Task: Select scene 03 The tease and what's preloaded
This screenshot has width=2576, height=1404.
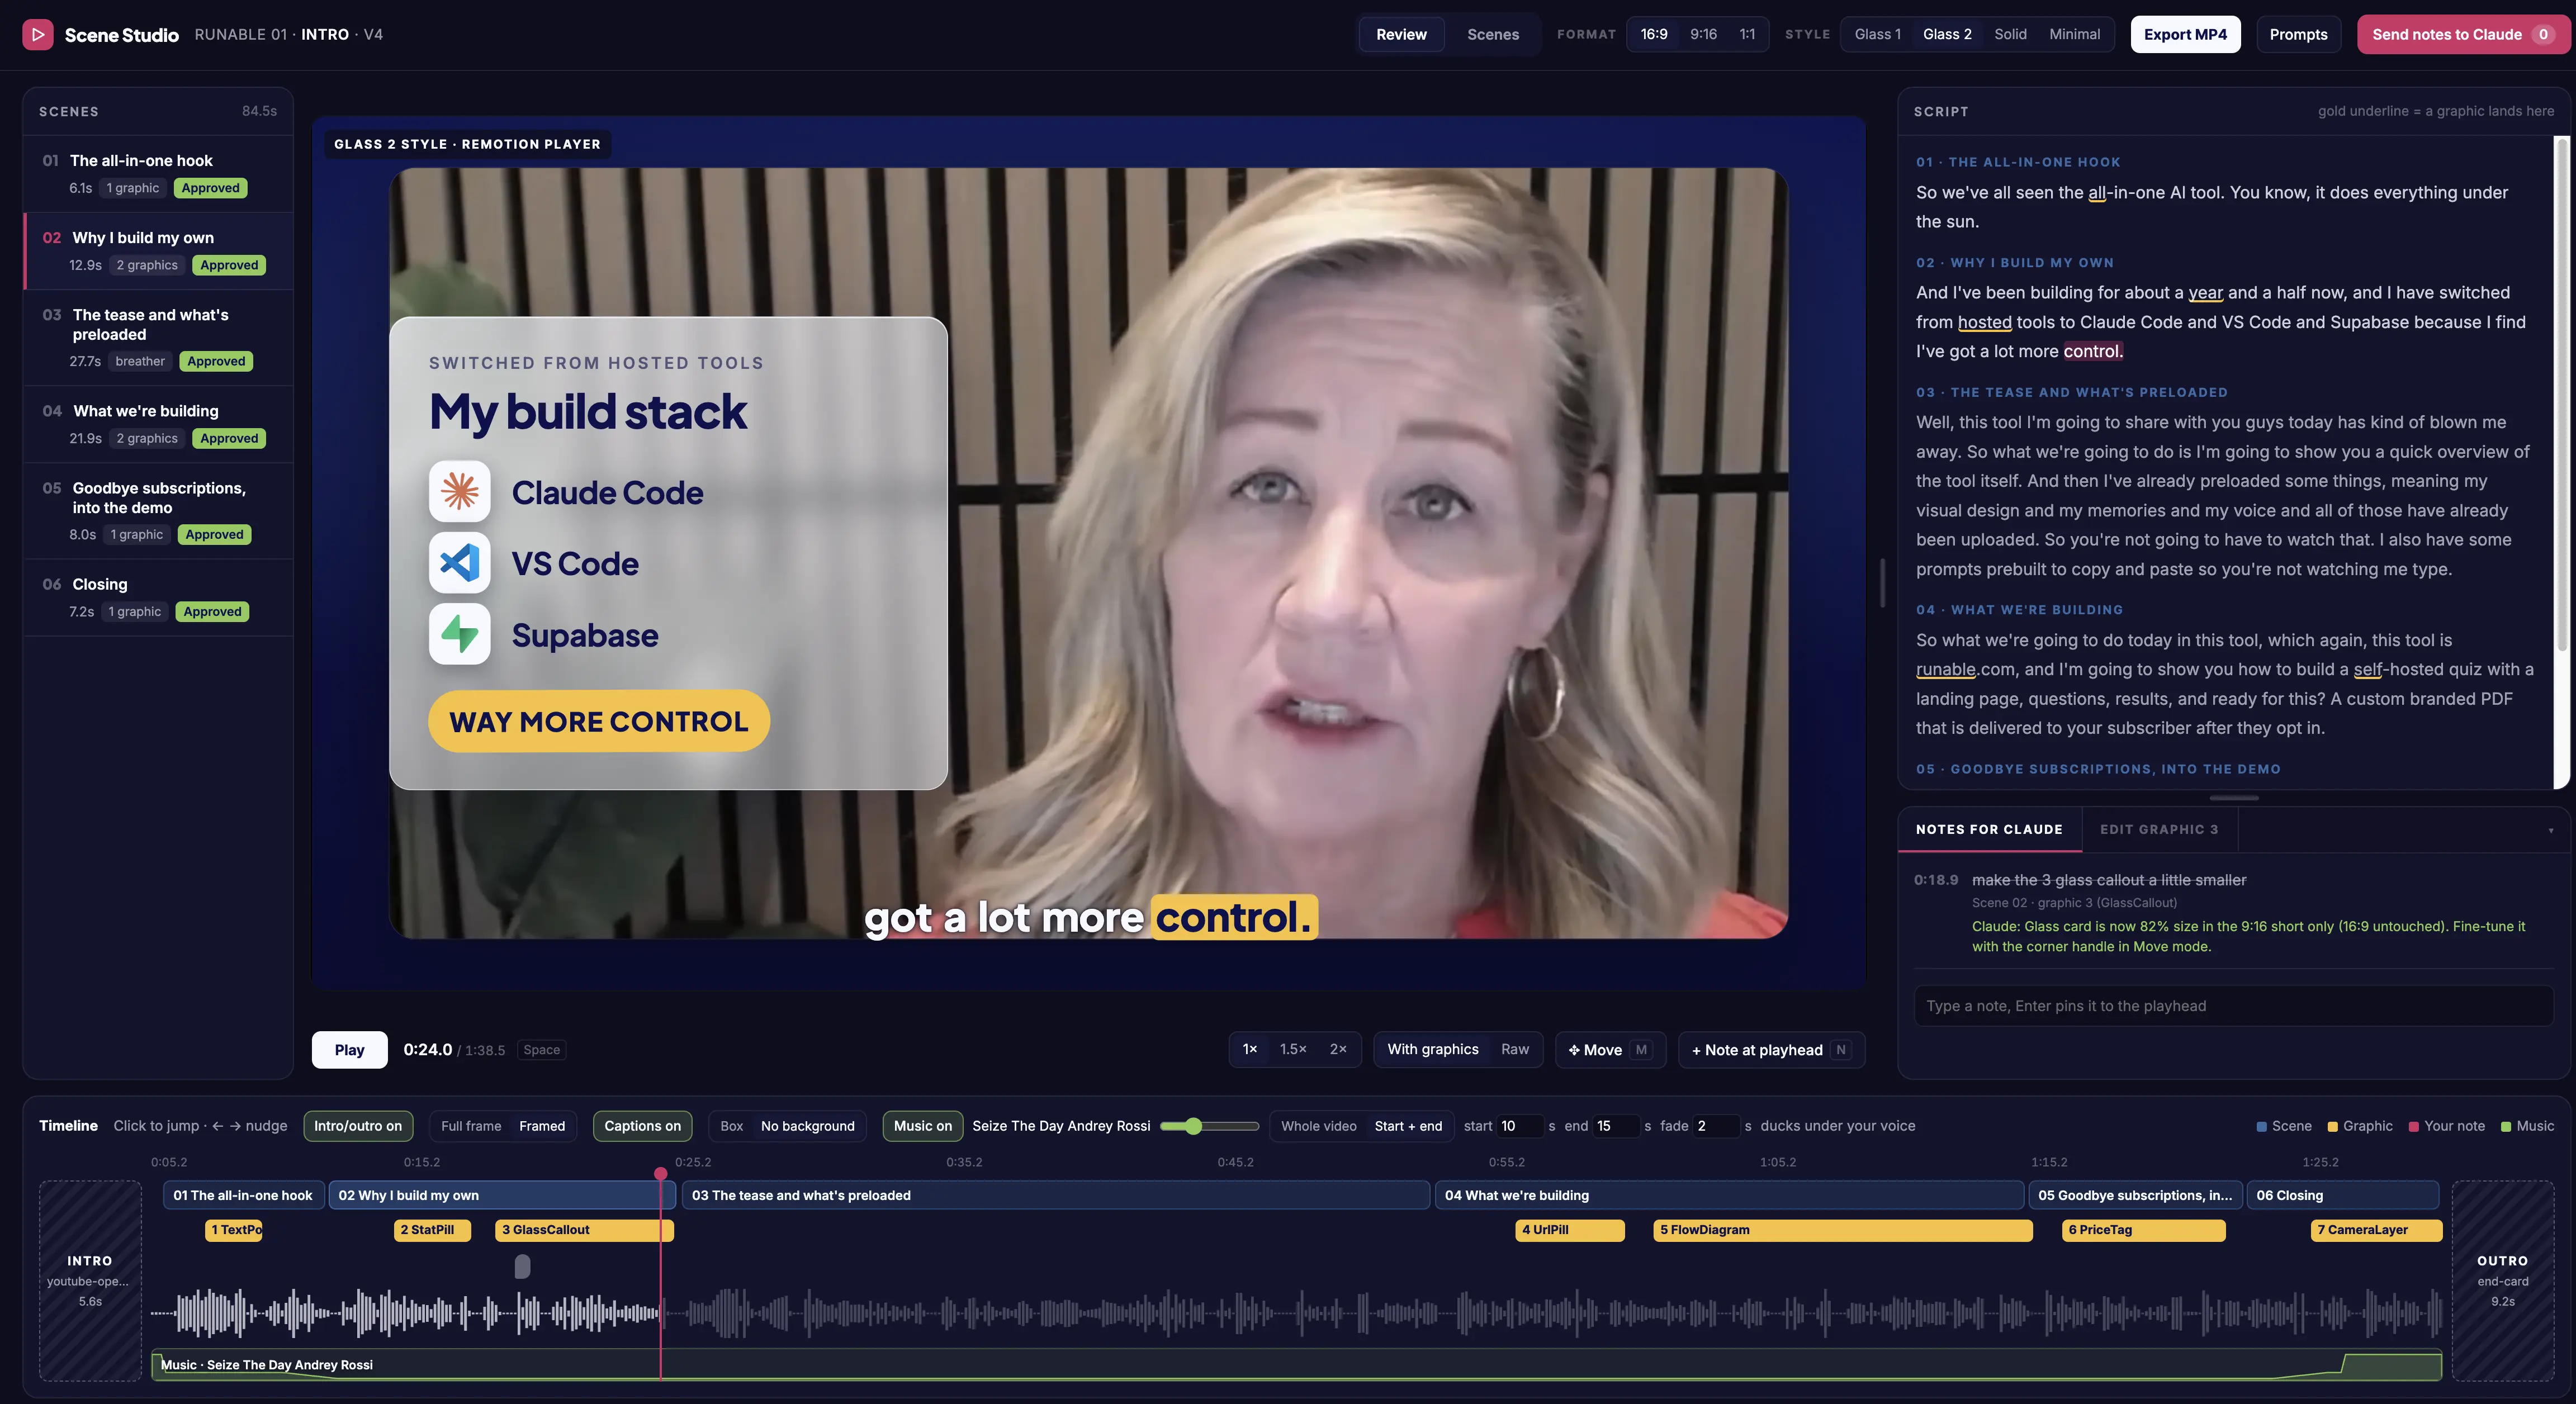Action: 159,338
